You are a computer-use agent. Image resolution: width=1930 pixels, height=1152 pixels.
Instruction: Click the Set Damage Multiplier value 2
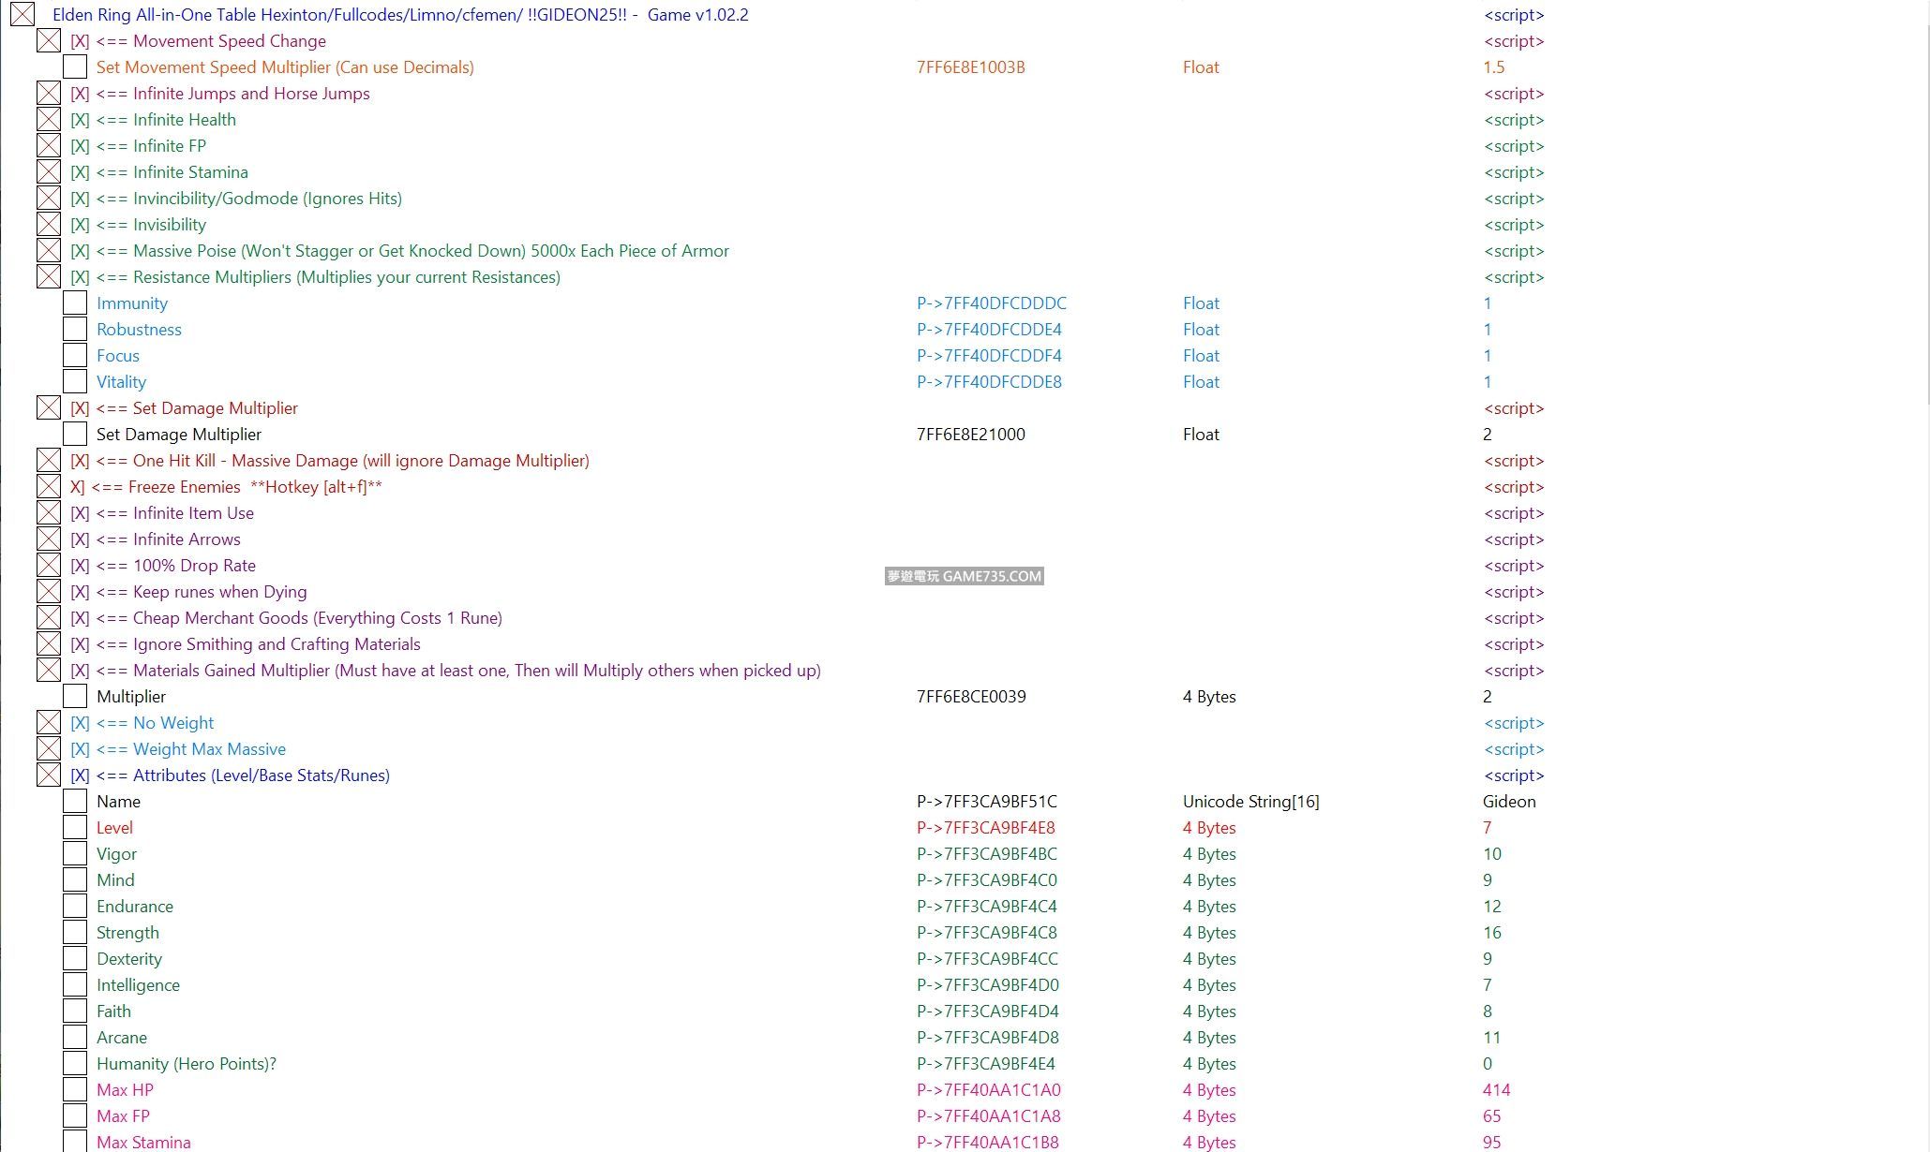pos(1487,435)
